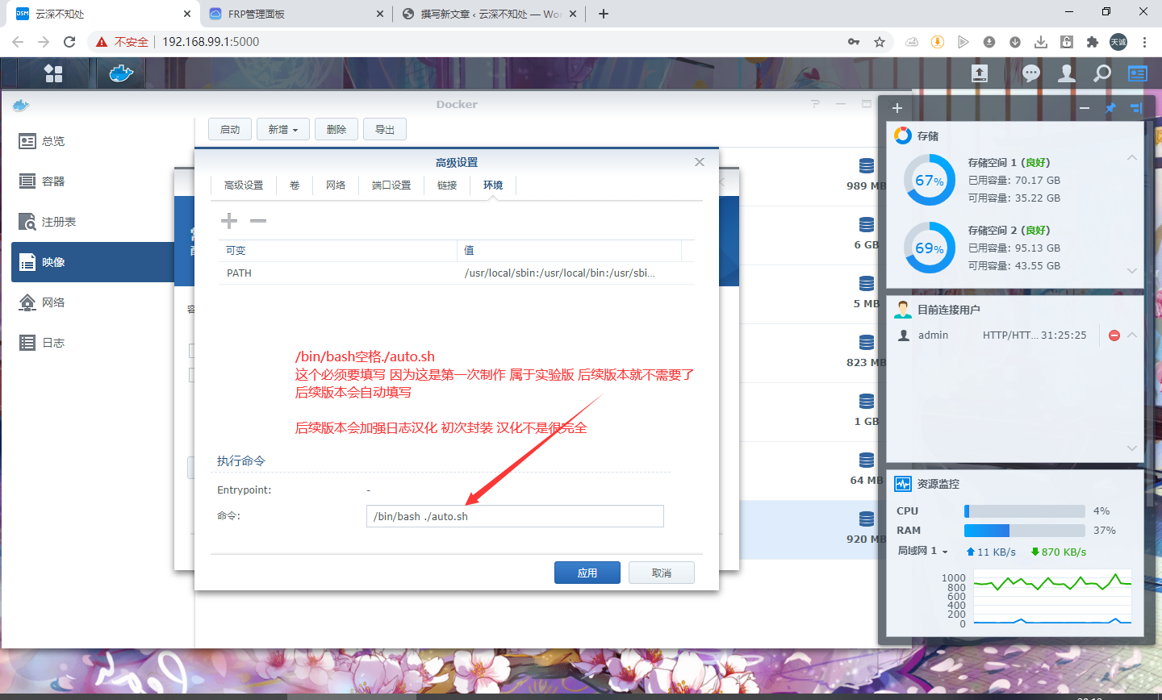The height and width of the screenshot is (700, 1162).
Task: Click the add environment variable plus icon
Action: 229,221
